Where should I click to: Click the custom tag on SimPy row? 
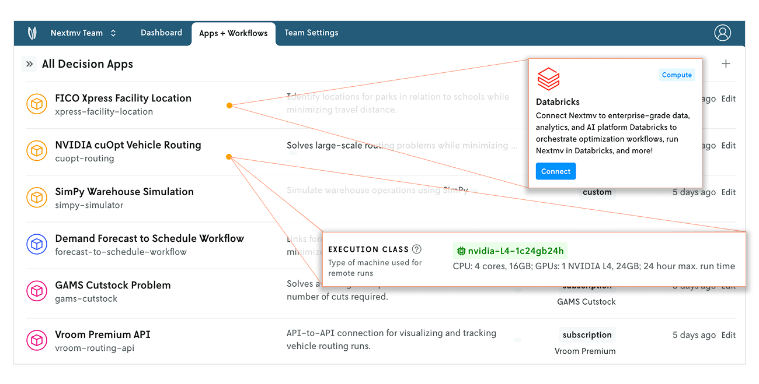[x=597, y=192]
